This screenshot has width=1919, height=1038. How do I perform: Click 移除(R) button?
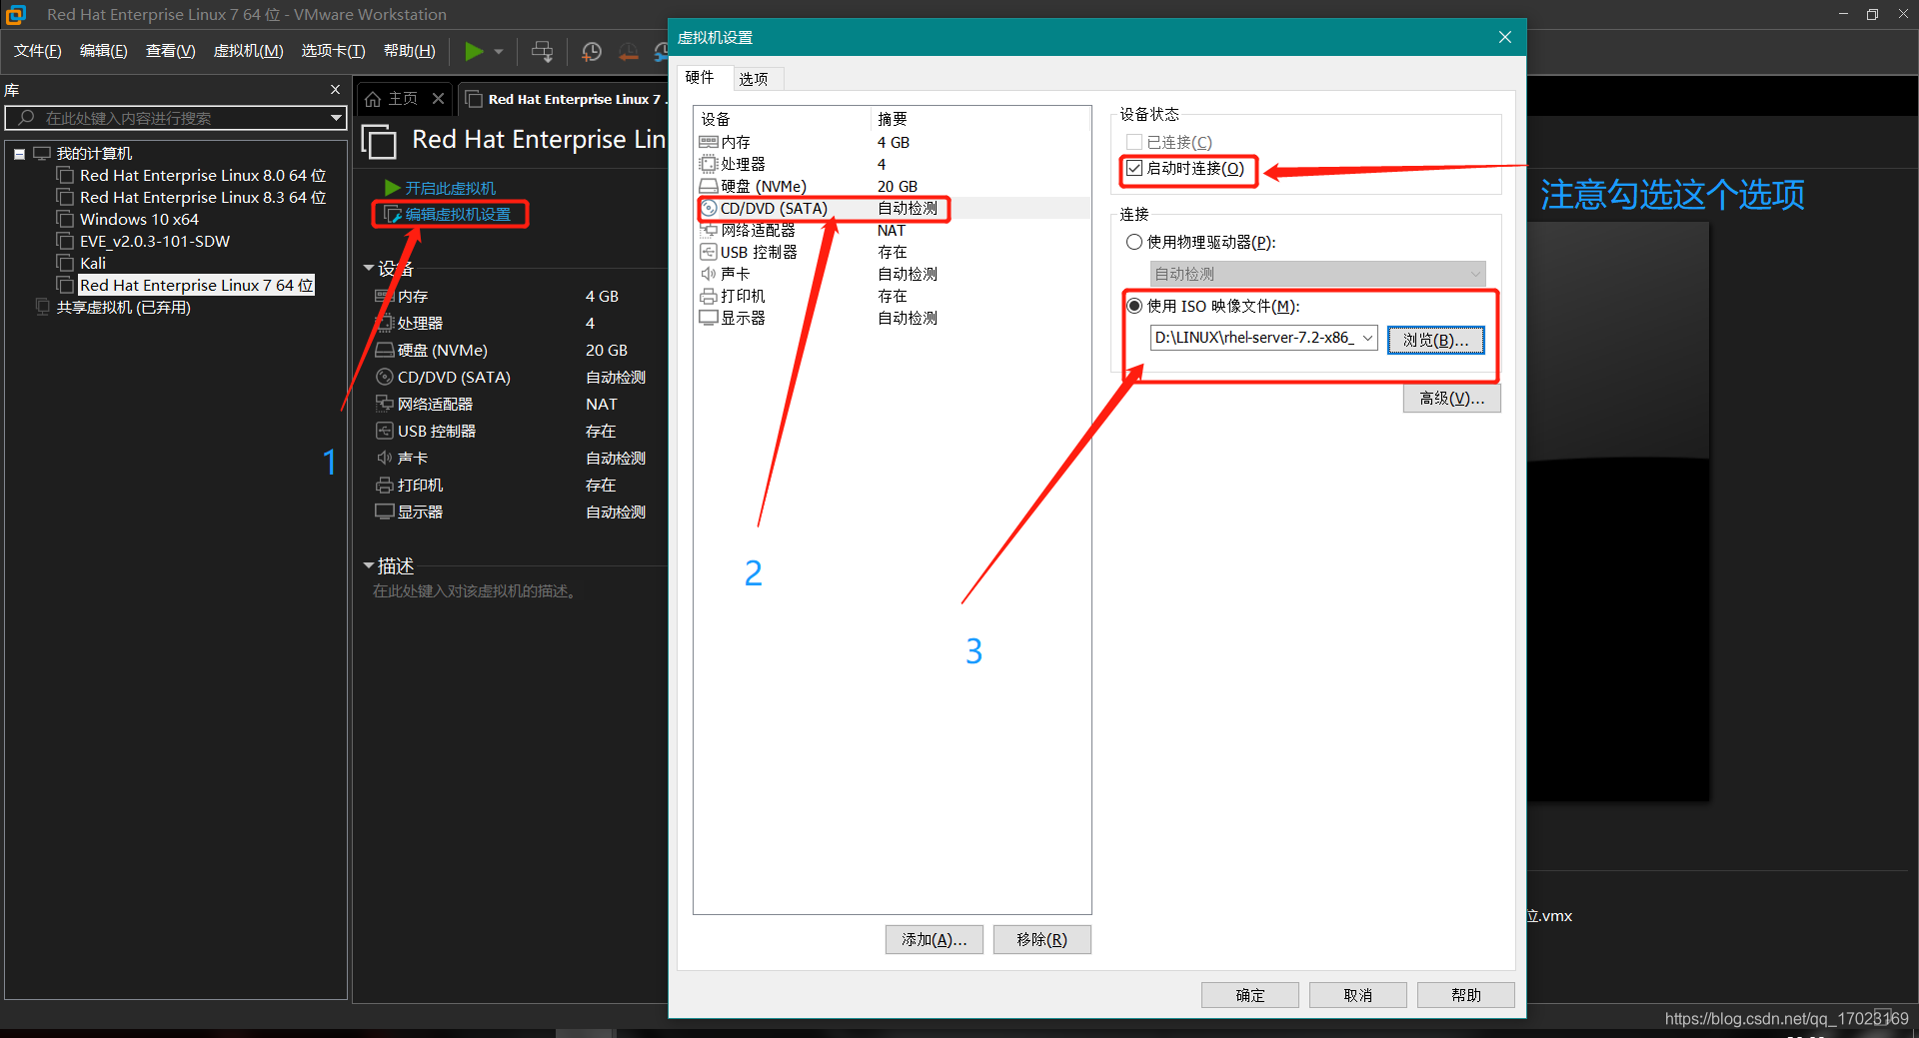(1041, 939)
